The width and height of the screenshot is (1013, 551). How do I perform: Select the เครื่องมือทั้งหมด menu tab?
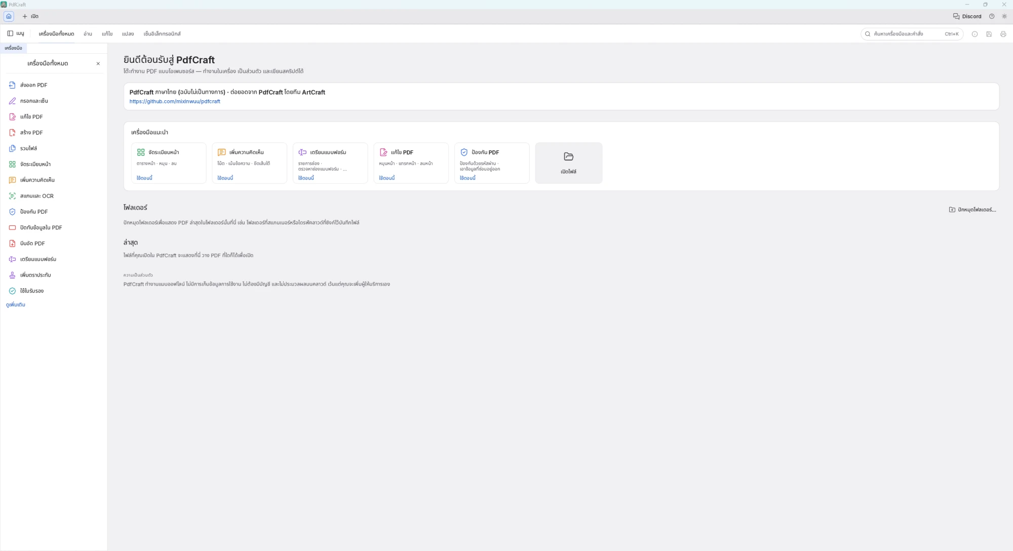pyautogui.click(x=56, y=34)
